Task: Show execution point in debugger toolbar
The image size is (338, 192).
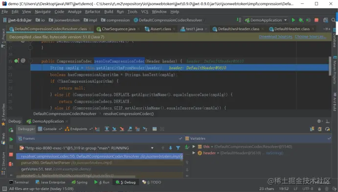Action: [97, 129]
